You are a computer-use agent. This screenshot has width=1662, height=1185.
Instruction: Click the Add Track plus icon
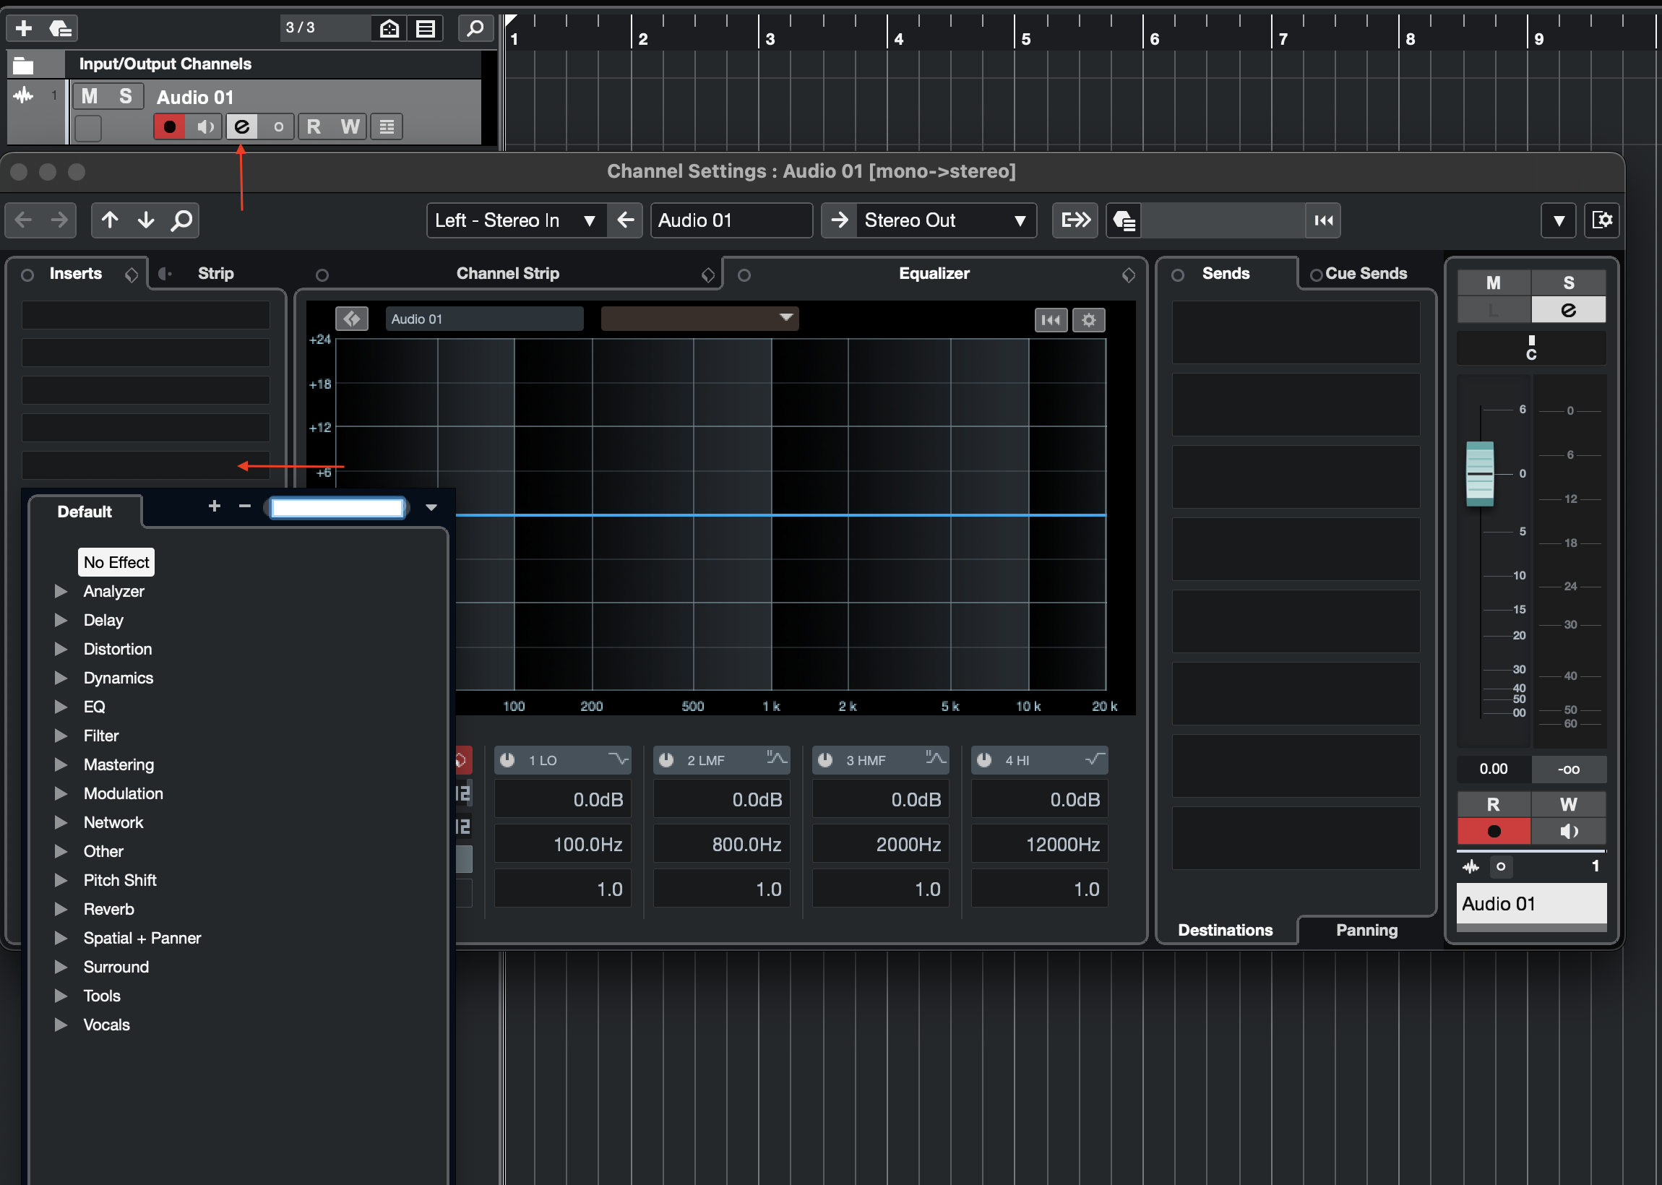click(24, 28)
